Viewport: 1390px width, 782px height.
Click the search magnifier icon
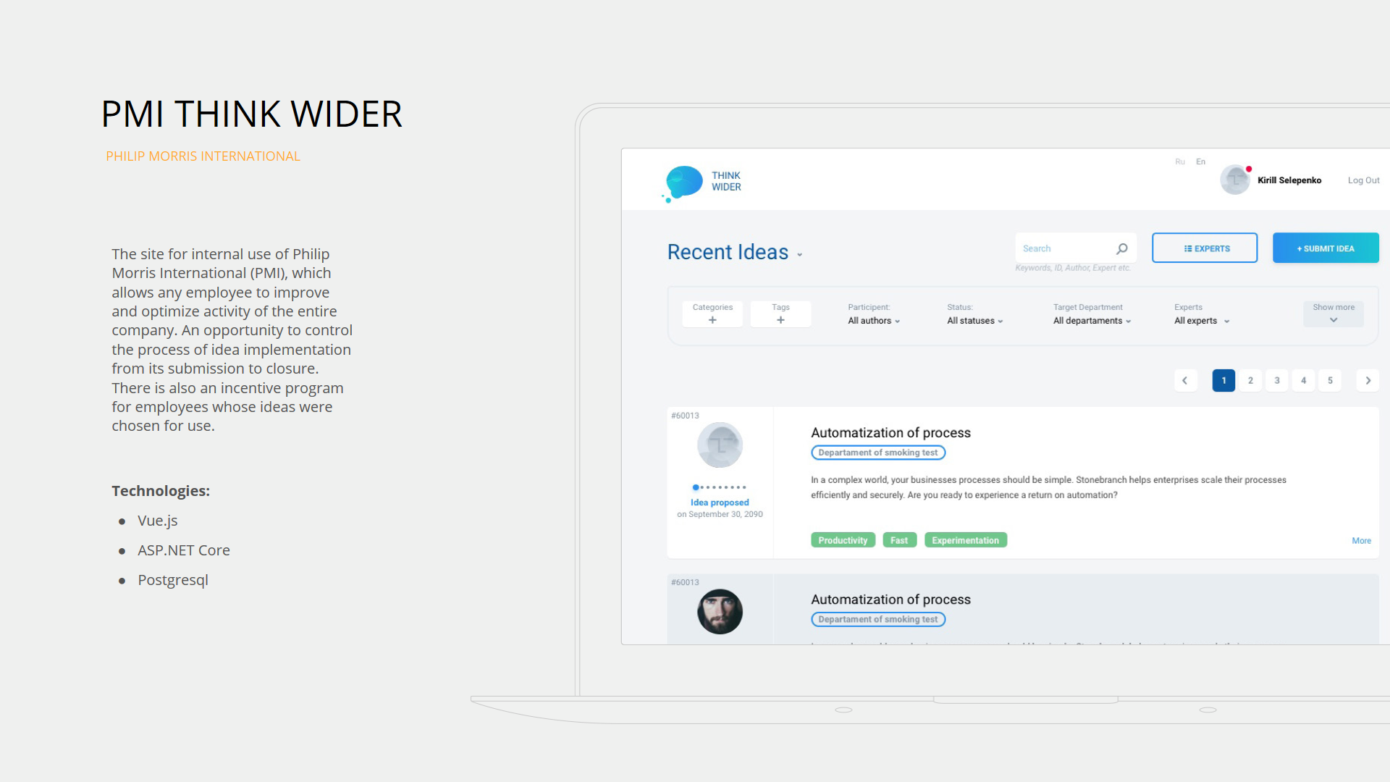1121,248
